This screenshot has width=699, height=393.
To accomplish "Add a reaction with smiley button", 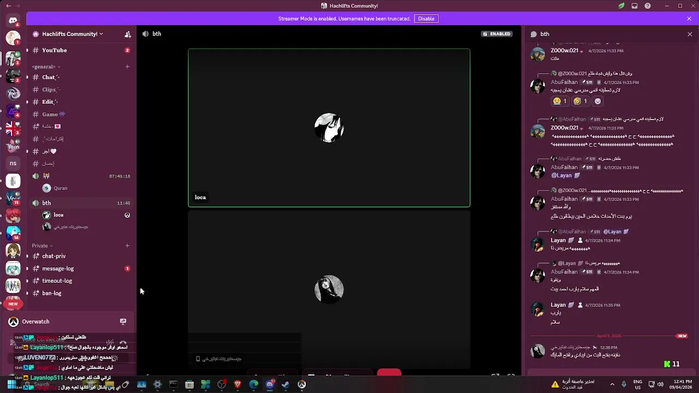I will click(x=597, y=101).
